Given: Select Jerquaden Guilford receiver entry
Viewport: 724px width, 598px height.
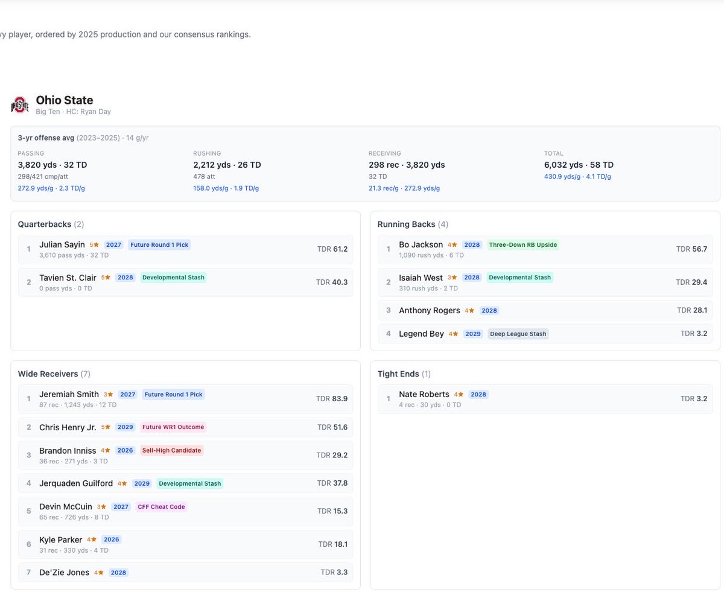Looking at the screenshot, I should [x=185, y=483].
